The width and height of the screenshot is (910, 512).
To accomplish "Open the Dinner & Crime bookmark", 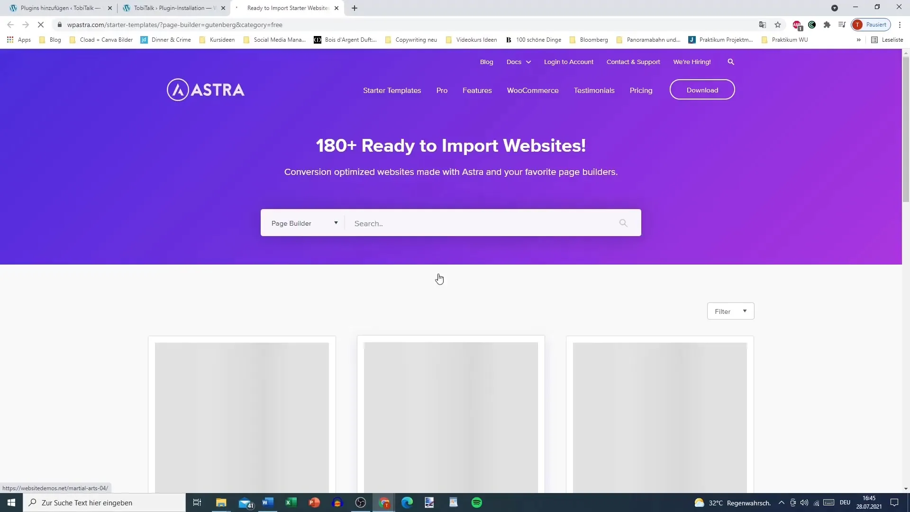I will pos(166,40).
